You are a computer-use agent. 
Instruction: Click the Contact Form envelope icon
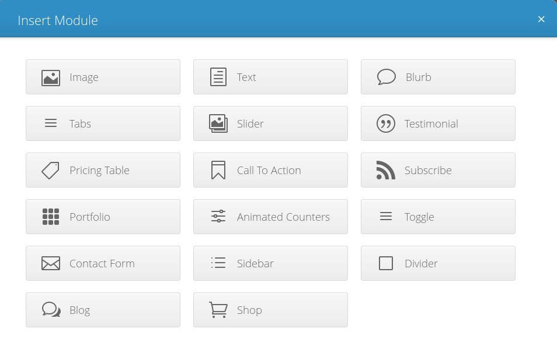[51, 263]
